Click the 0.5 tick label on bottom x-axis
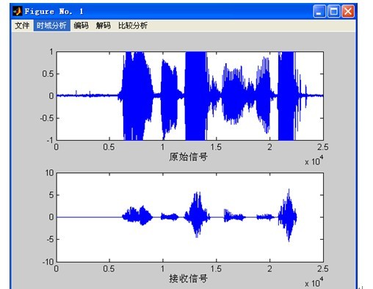Screen dimensions: 373x289 point(109,268)
